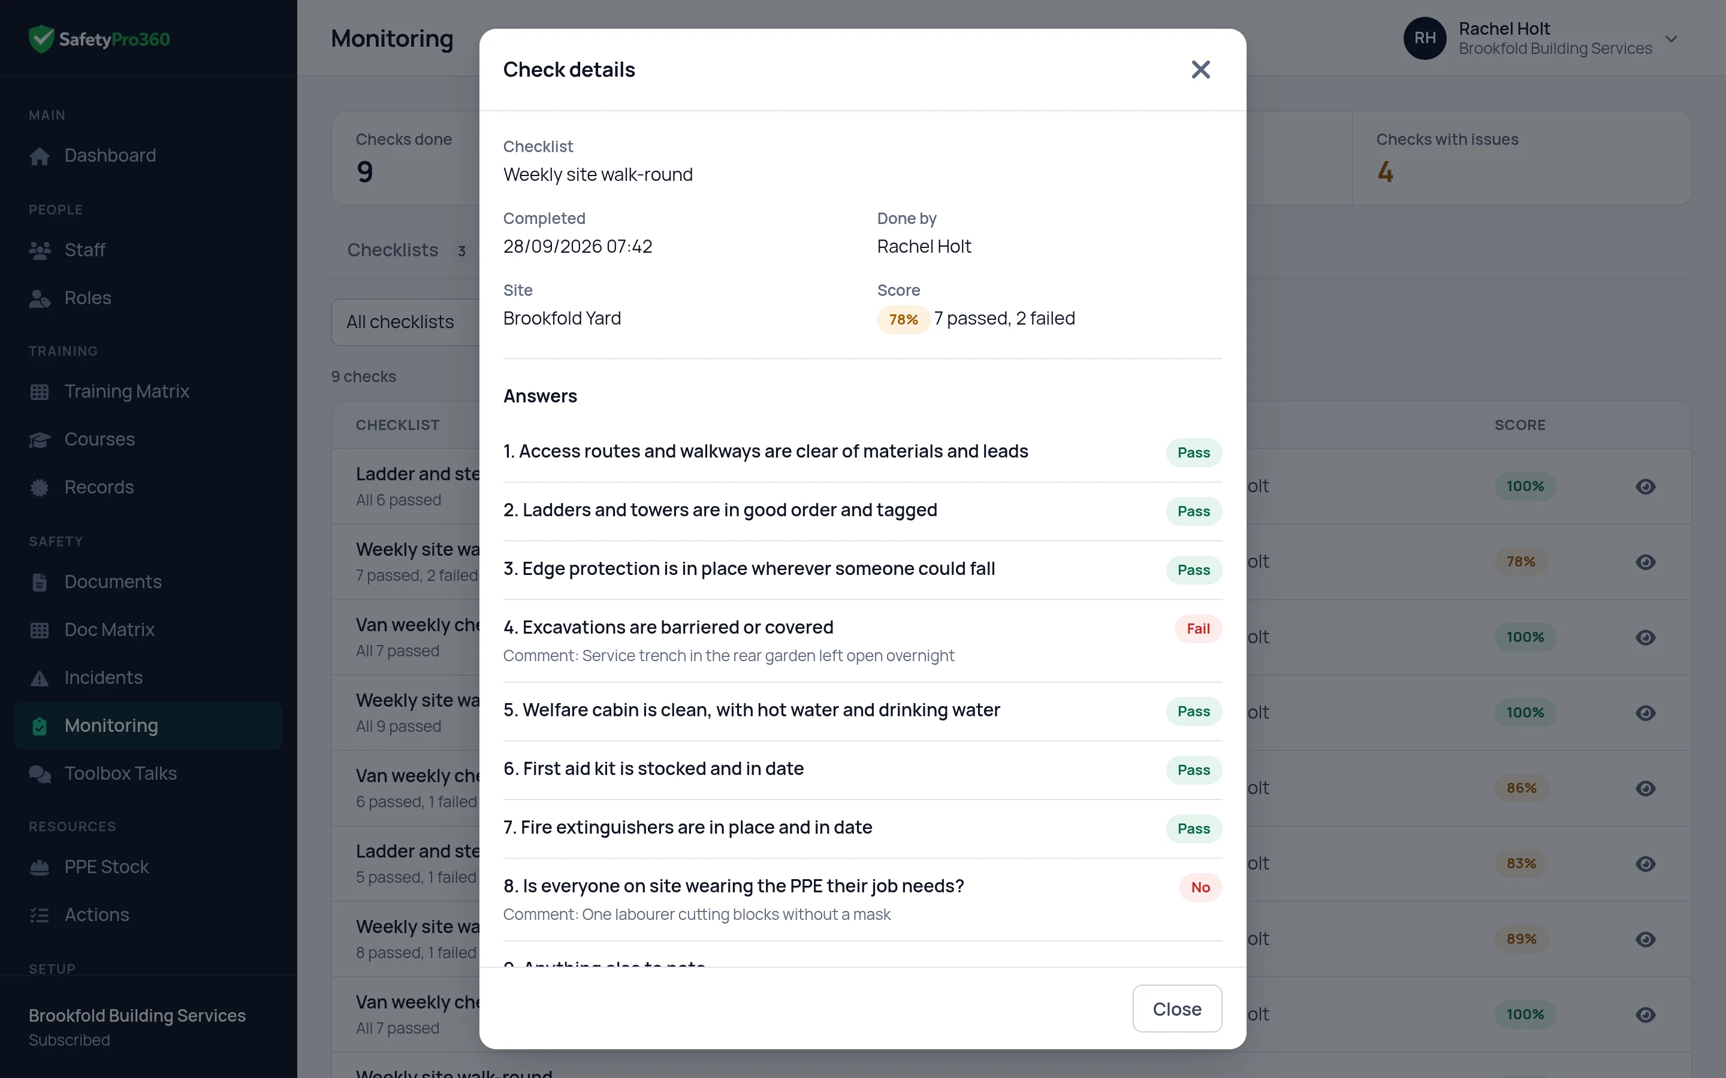Click eye icon on 86% Van weekly check
This screenshot has height=1078, width=1726.
pyautogui.click(x=1644, y=788)
